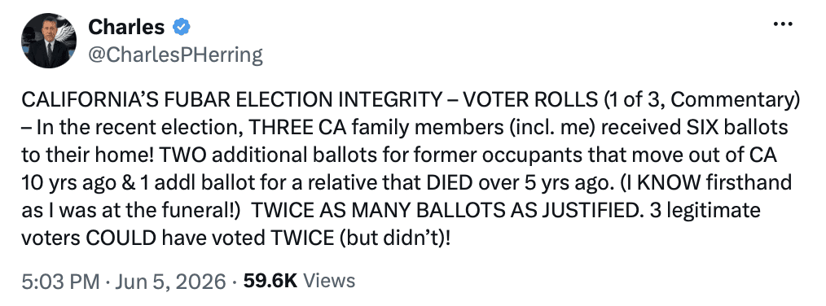Open Charles's profile picture avatar
826x306 pixels.
[49, 41]
